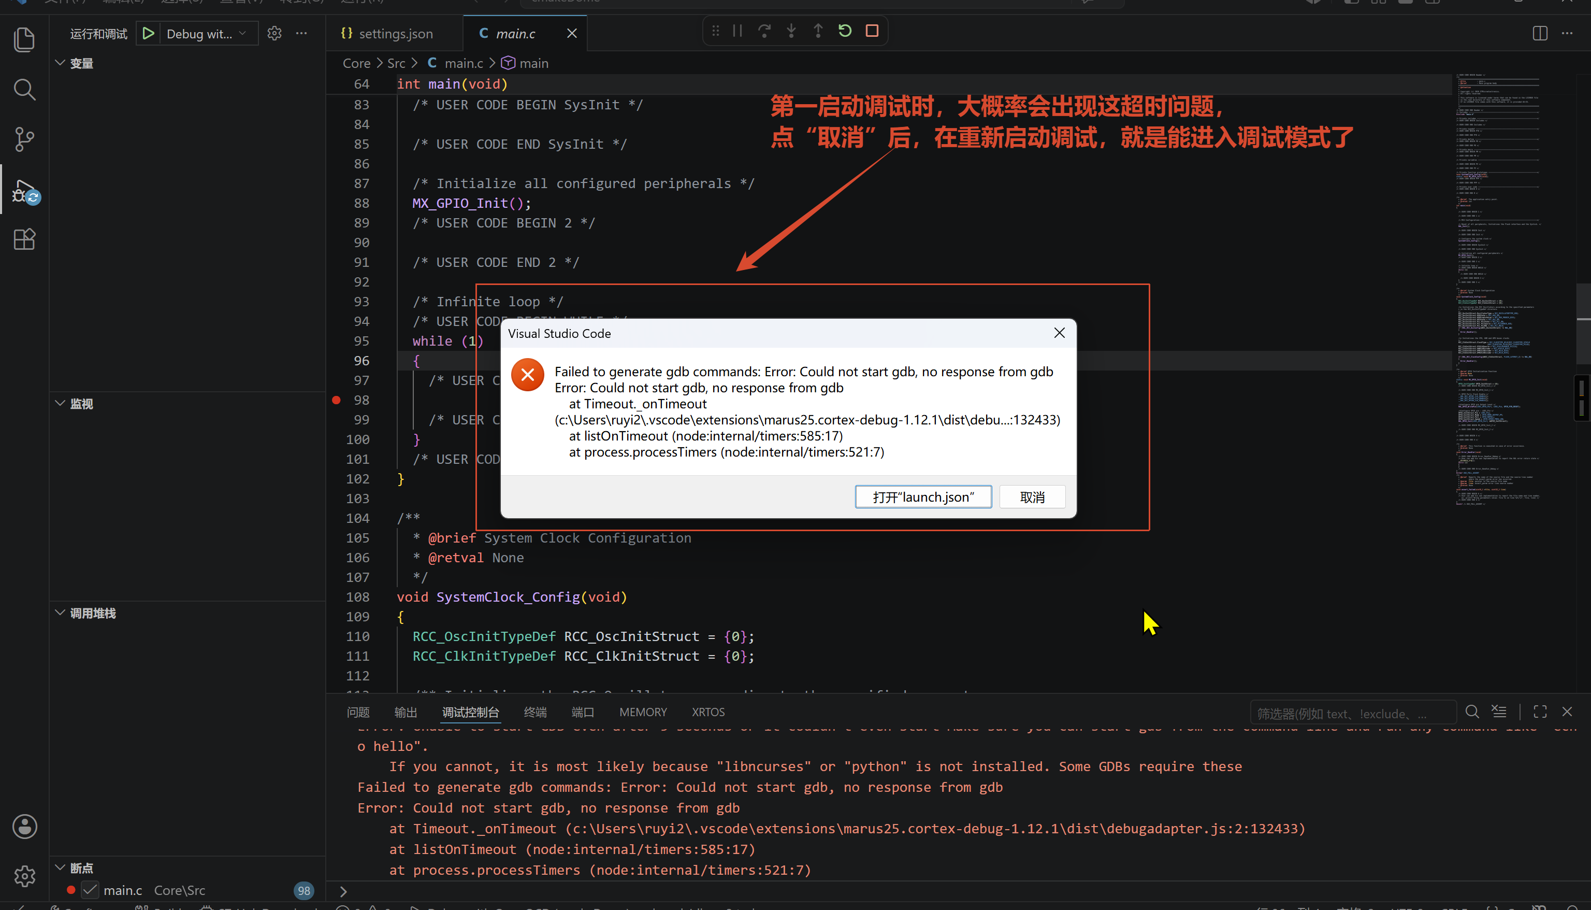Collapse the 调用堆栈 section
This screenshot has width=1591, height=910.
tap(61, 613)
